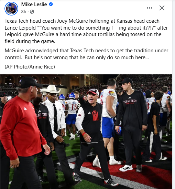
Task: Click the Big 12 logo on white sleeve
Action: click(x=80, y=115)
